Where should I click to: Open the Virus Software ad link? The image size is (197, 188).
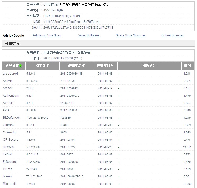coord(89,35)
